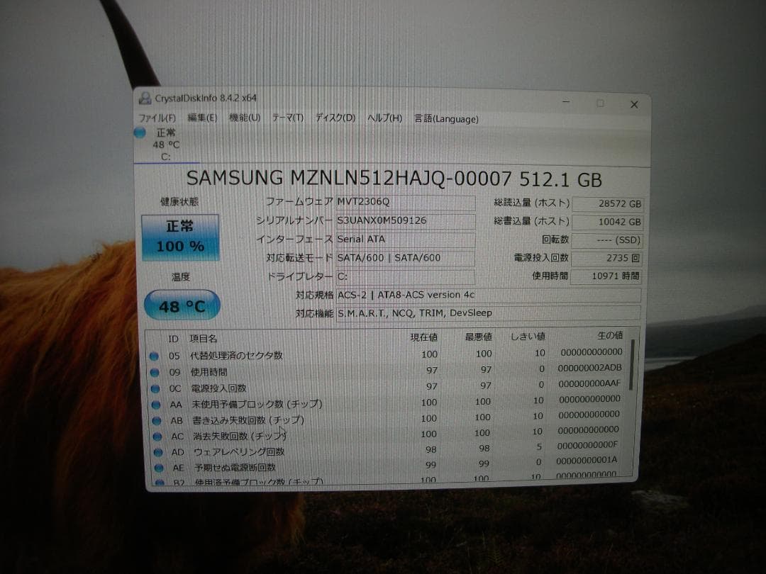
Task: Click the drive status circle above the C: label
Action: coord(140,133)
